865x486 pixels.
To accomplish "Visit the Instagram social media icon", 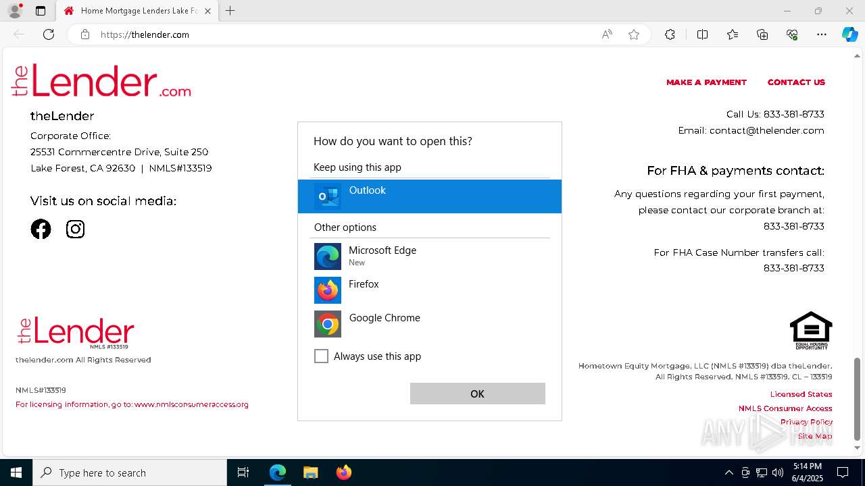I will [75, 230].
